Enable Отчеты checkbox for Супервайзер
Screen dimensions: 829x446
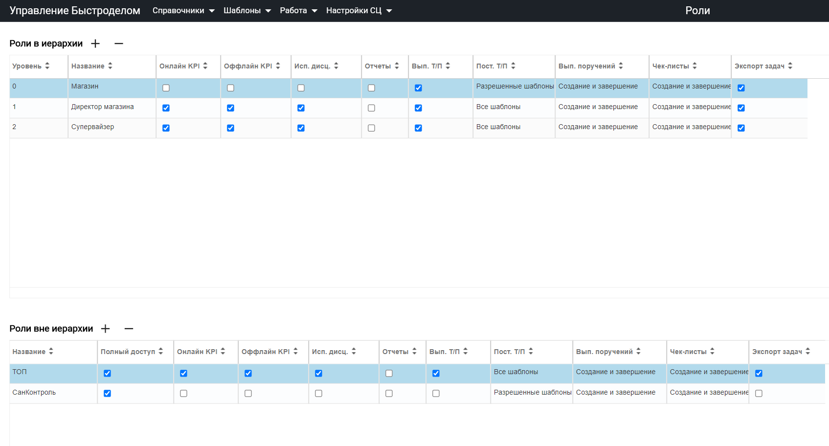click(371, 128)
